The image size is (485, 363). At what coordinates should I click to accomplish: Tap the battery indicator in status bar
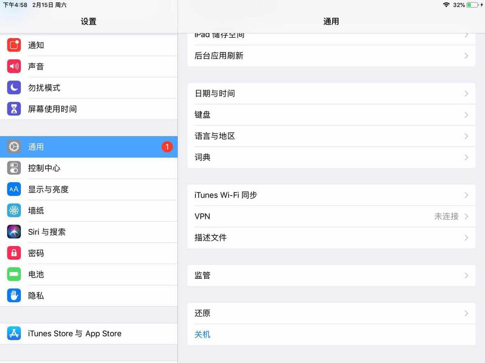coord(473,5)
